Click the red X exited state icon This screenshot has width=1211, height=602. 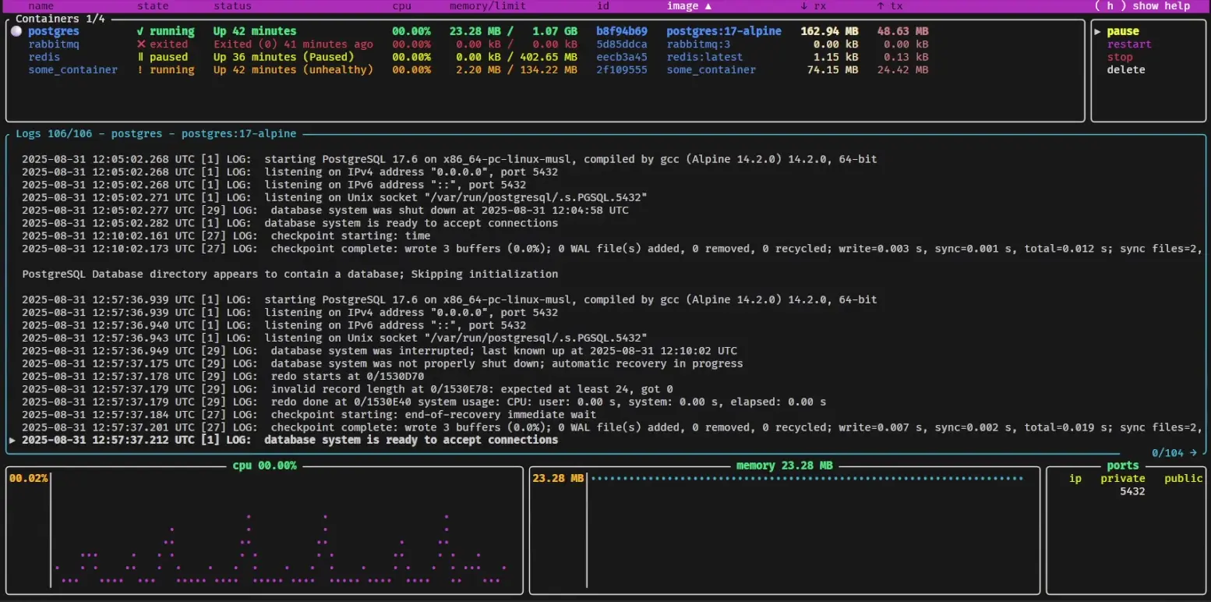[x=140, y=44]
